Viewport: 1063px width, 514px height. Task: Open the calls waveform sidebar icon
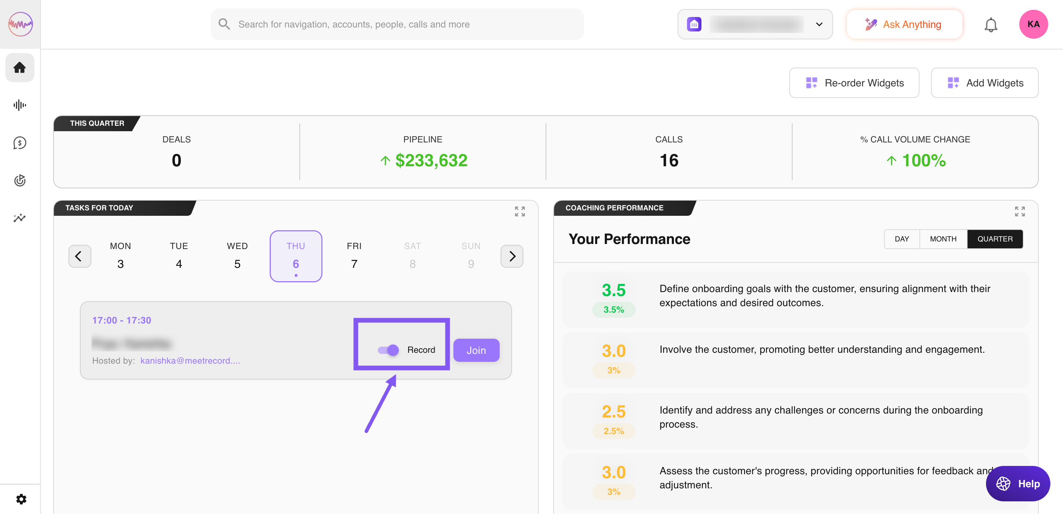[x=20, y=105]
